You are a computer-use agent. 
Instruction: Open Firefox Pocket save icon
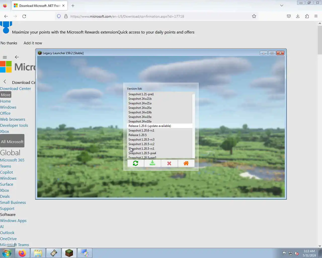point(289,16)
